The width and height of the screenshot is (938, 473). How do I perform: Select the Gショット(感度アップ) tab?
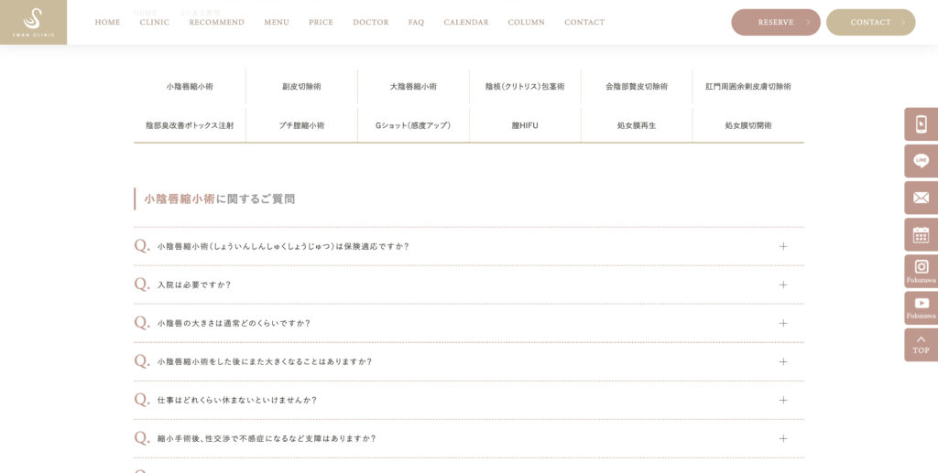pyautogui.click(x=413, y=125)
